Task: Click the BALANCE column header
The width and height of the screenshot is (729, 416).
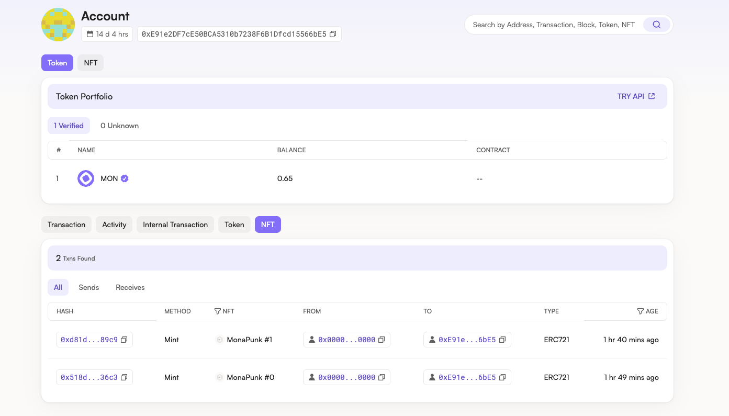Action: pos(291,150)
